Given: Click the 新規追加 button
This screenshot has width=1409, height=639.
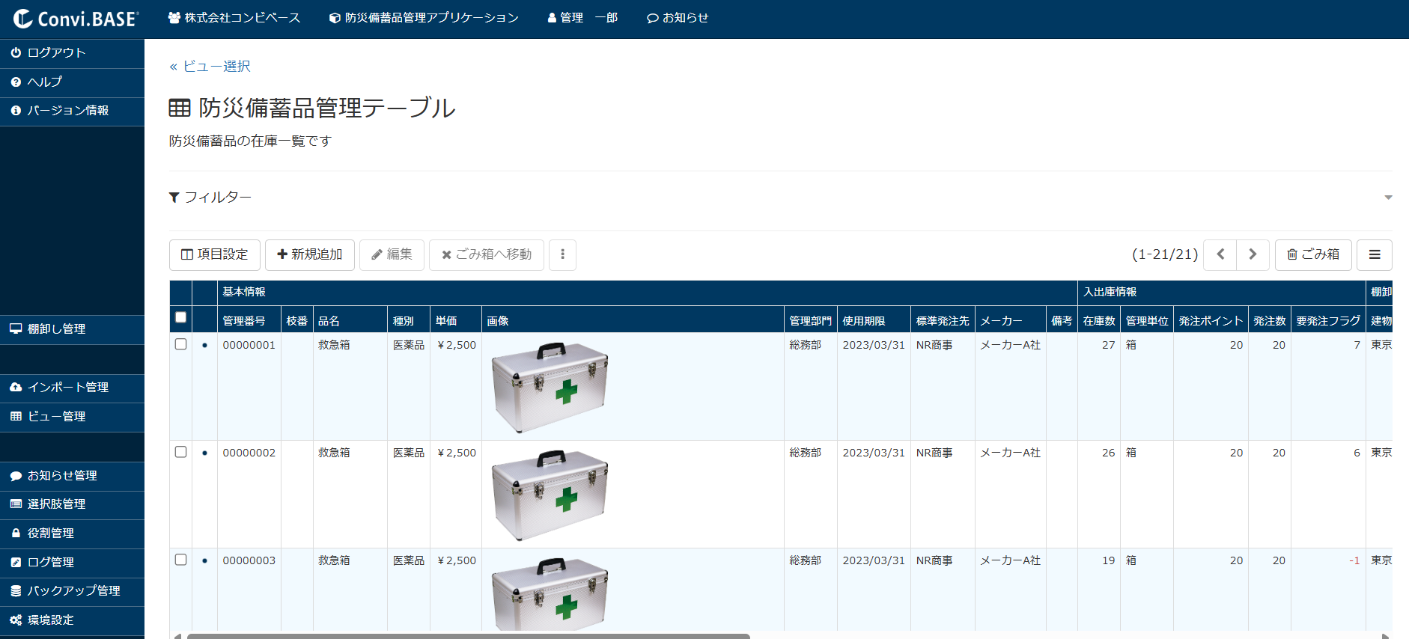Looking at the screenshot, I should 309,255.
